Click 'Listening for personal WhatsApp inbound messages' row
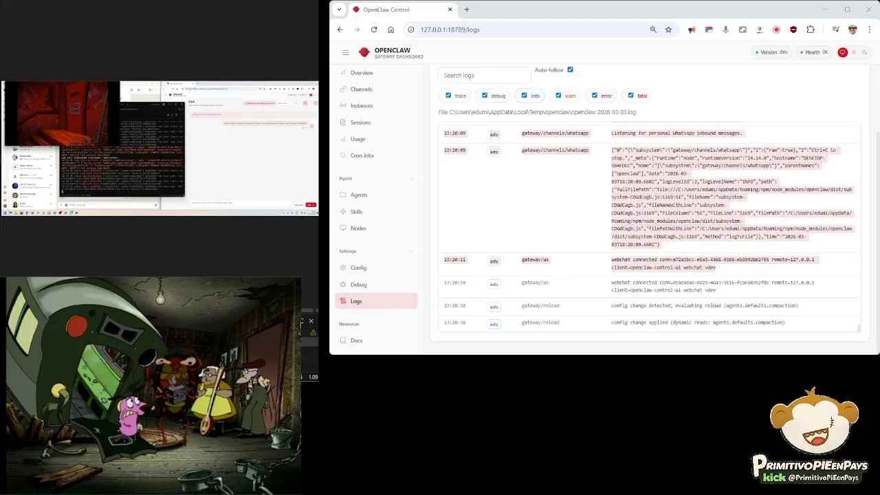The height and width of the screenshot is (495, 880). click(649, 133)
